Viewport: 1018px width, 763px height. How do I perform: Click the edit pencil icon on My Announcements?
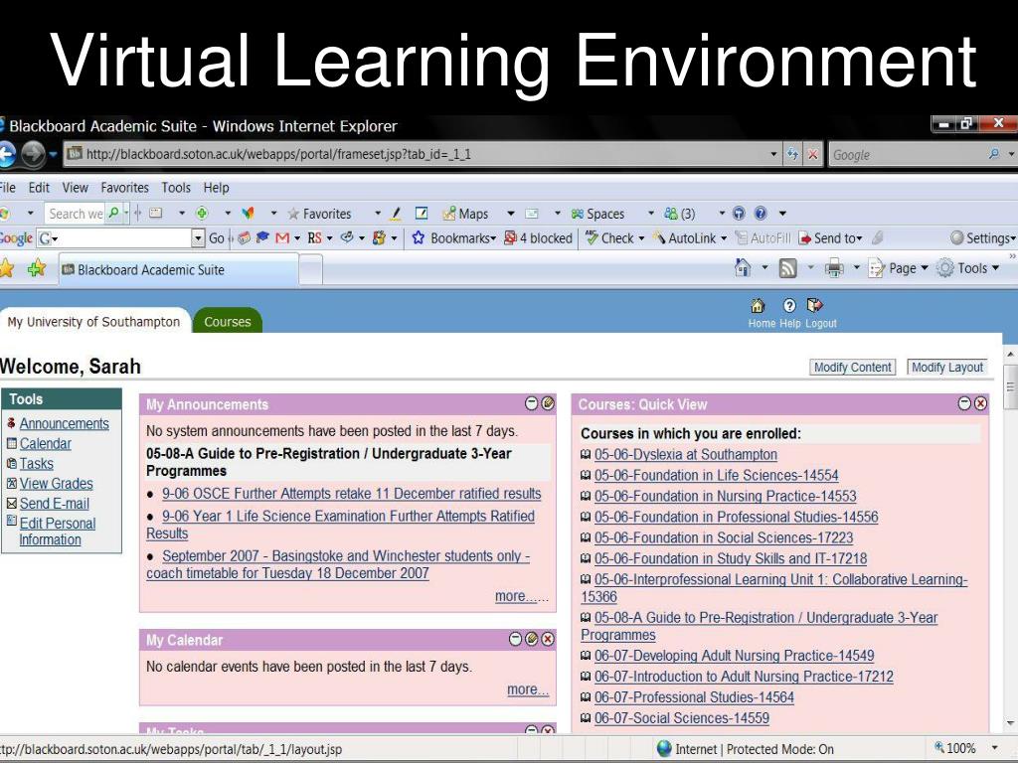tap(548, 403)
